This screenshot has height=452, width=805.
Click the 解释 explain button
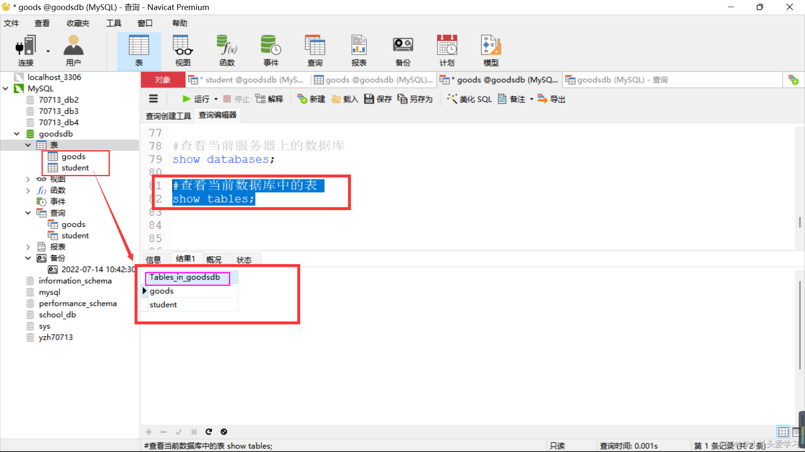tap(269, 99)
